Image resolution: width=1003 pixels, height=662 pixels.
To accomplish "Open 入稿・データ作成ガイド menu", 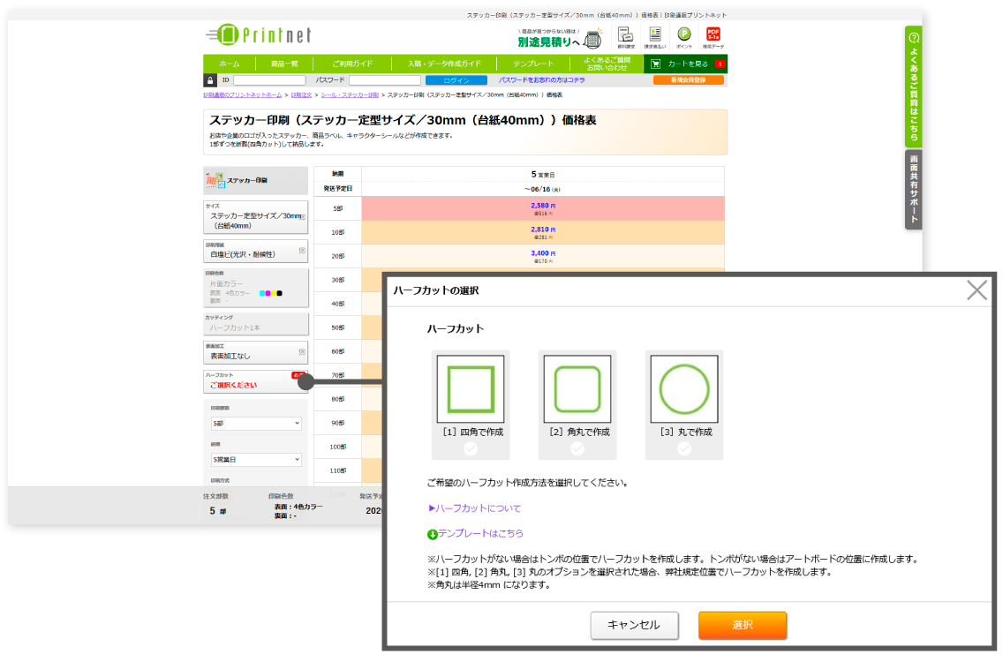I will (444, 64).
